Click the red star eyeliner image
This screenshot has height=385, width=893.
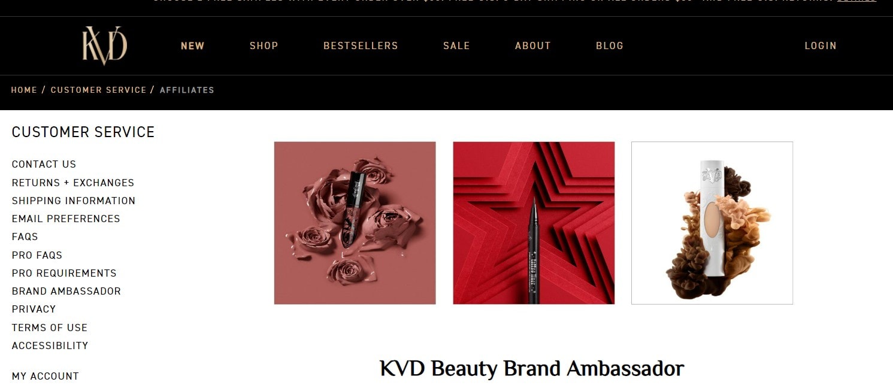[x=534, y=223]
